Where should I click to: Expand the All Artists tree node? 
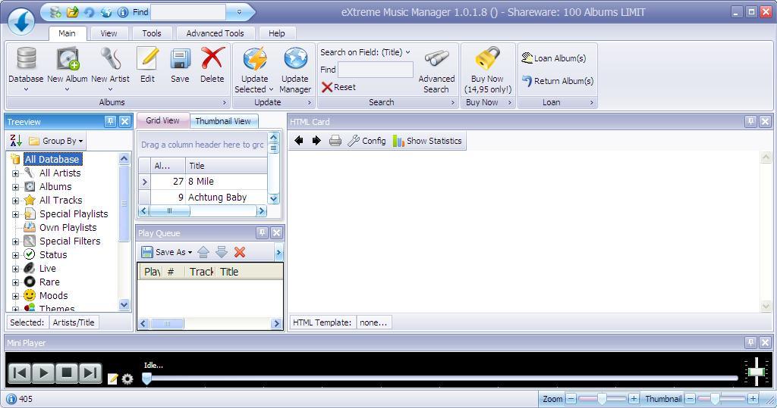(x=15, y=173)
